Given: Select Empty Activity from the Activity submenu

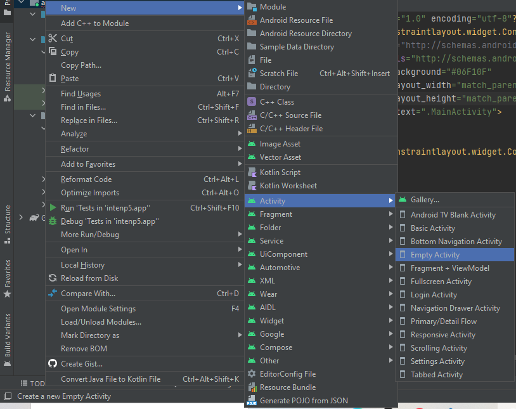Looking at the screenshot, I should tap(436, 254).
